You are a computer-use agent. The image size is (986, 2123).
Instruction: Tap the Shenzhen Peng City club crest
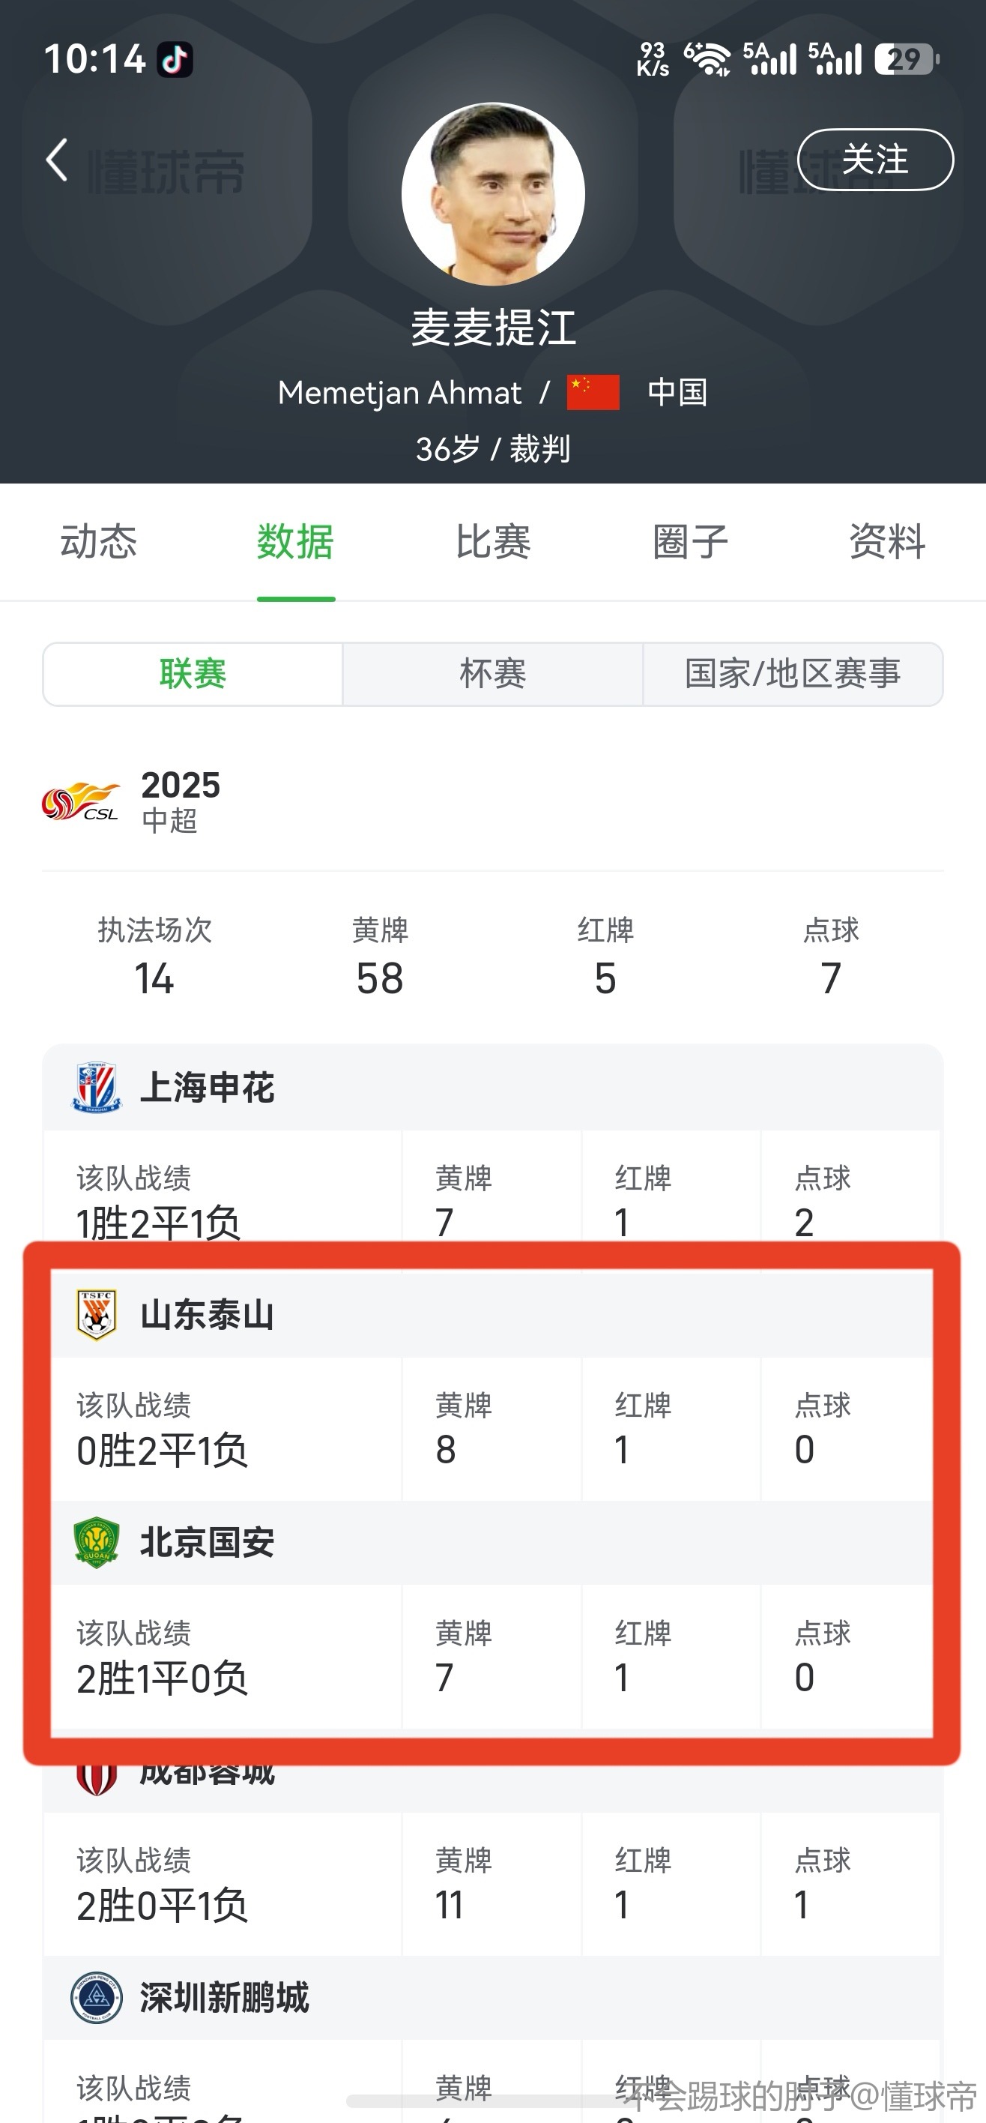pos(97,1998)
